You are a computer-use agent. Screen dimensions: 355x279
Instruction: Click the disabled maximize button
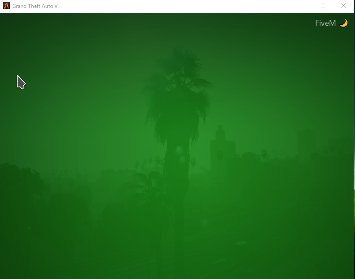click(x=323, y=6)
